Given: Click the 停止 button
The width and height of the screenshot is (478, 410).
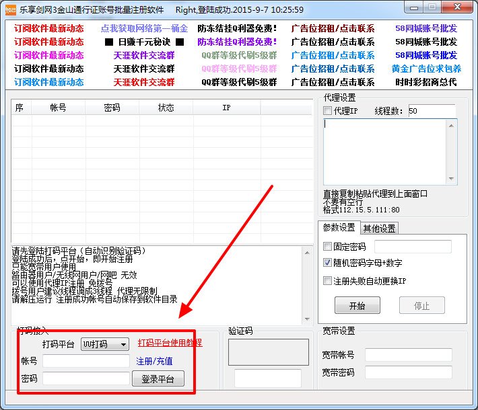Looking at the screenshot, I should click(422, 305).
